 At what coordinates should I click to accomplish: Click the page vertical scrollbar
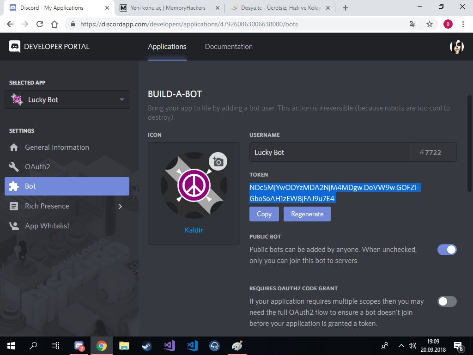point(469,143)
